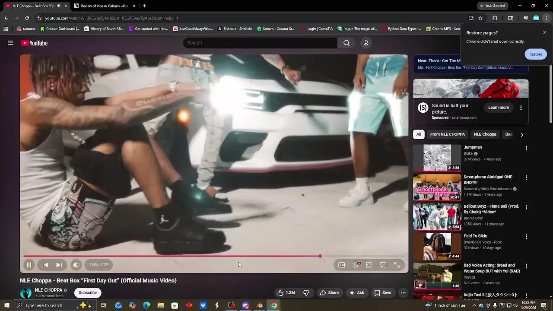Dismiss the Restore pages popup
This screenshot has width=553, height=311.
(x=544, y=32)
